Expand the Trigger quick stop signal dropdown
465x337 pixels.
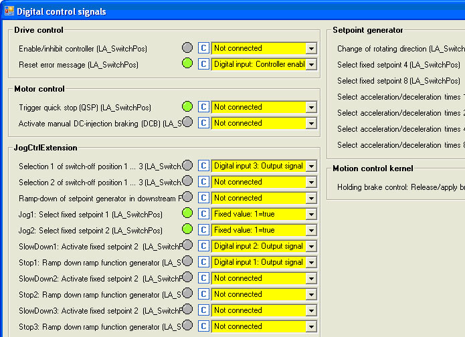point(311,107)
